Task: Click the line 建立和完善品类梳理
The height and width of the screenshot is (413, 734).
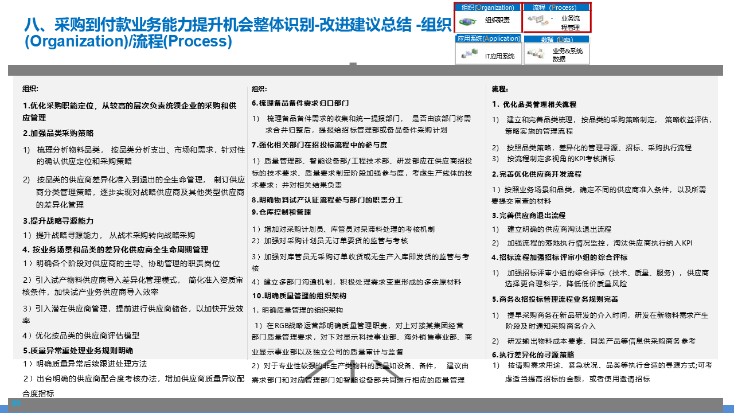Action: (602, 125)
